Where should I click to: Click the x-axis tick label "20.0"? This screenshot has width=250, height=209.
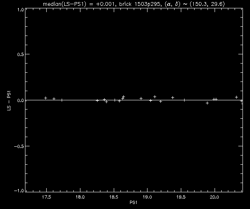click(215, 197)
